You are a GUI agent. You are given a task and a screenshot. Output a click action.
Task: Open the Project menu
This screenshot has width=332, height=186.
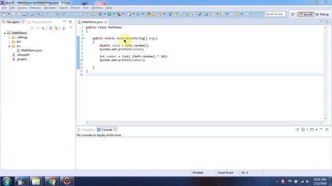click(75, 8)
